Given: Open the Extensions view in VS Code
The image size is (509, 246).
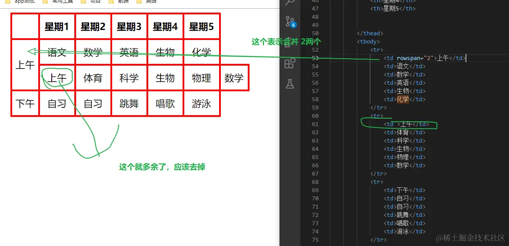Looking at the screenshot, I should click(289, 63).
